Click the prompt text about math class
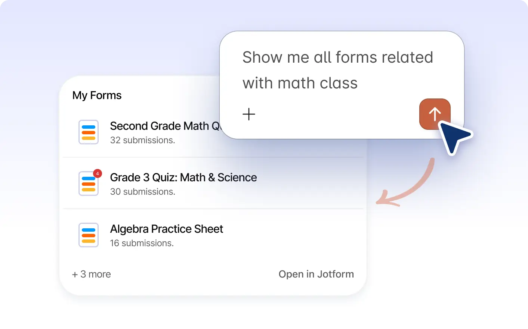 (x=337, y=70)
